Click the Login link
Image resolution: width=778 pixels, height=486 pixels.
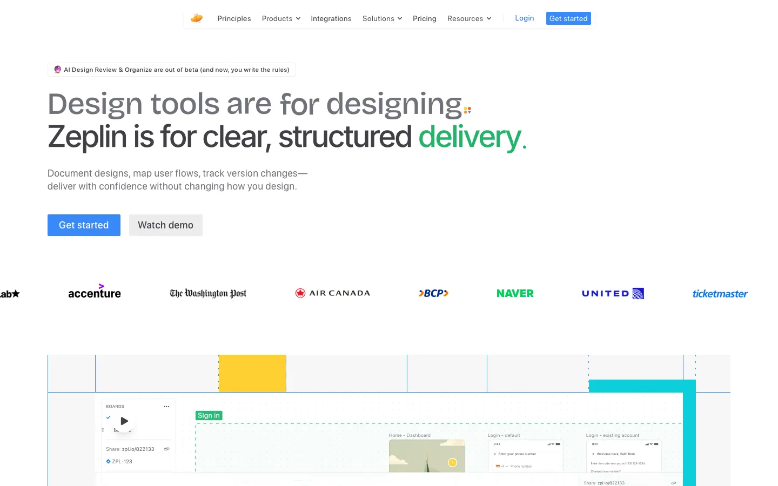click(x=524, y=18)
